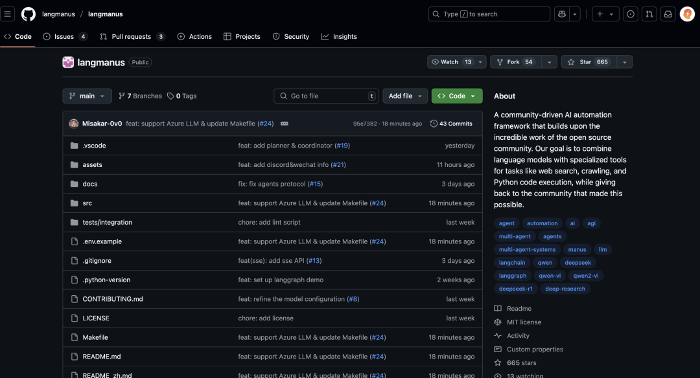Open the global issues icon in header
Screen dimensions: 700x378
point(630,14)
